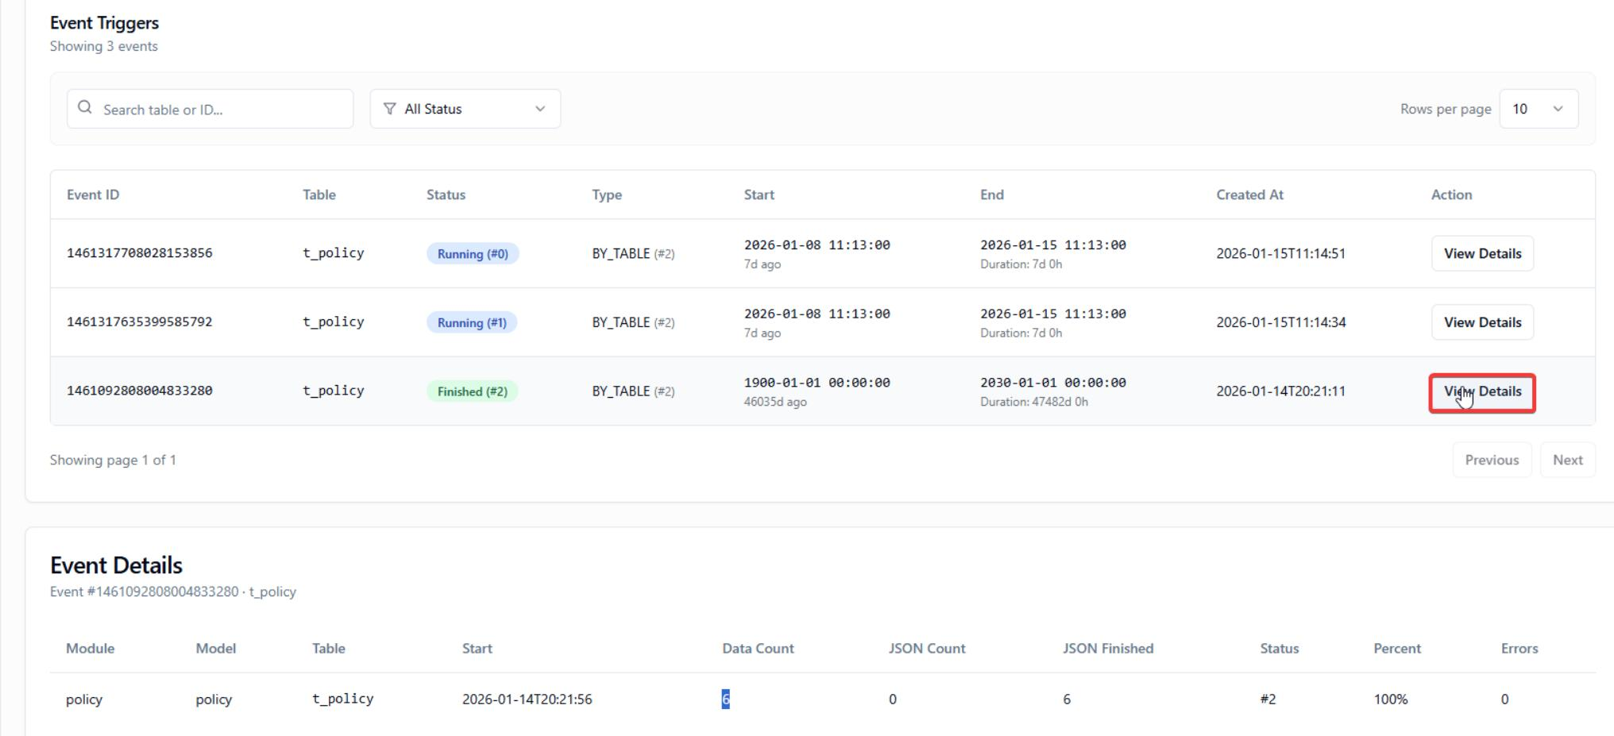Click the search magnifier icon
The image size is (1614, 736).
coord(85,108)
